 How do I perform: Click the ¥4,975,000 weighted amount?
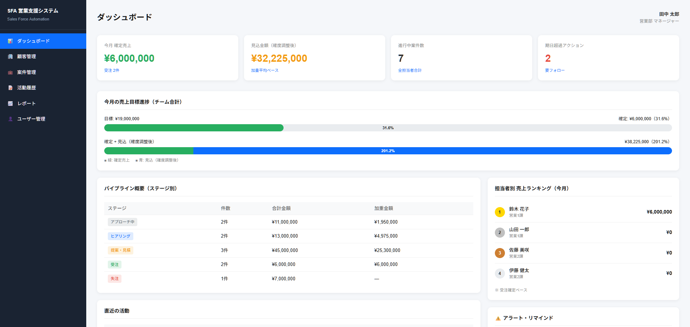coord(386,236)
